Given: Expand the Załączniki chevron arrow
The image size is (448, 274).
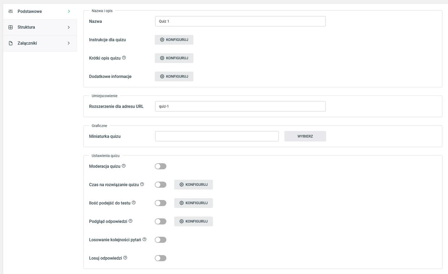Looking at the screenshot, I should (x=69, y=43).
